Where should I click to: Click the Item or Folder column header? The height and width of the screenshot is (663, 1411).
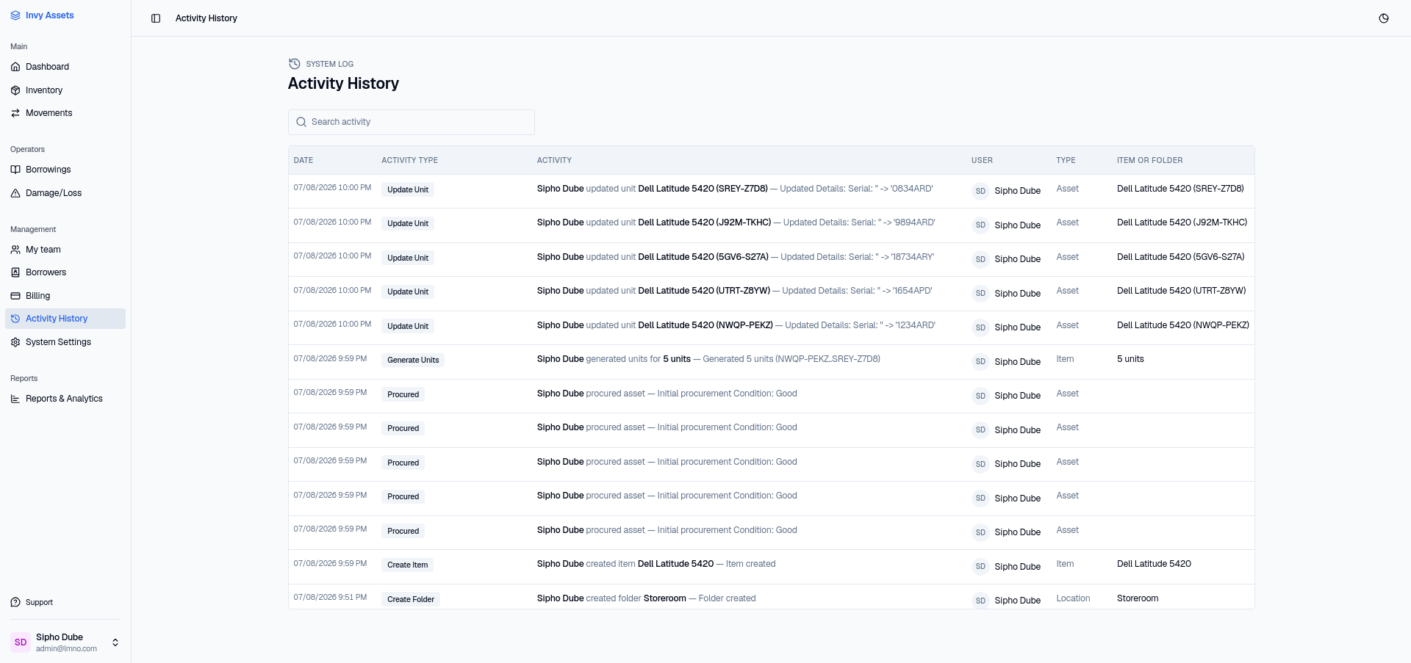coord(1149,160)
